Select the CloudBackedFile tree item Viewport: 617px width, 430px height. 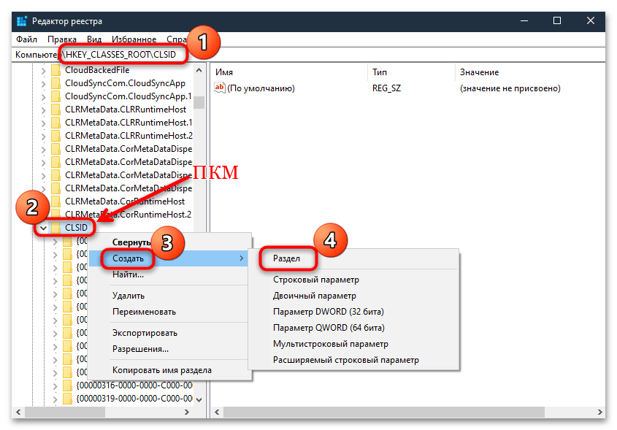tap(97, 70)
